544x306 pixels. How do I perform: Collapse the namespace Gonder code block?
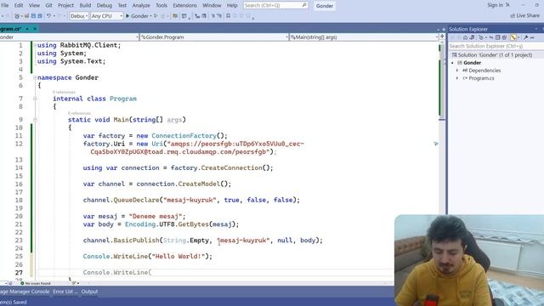click(x=35, y=77)
